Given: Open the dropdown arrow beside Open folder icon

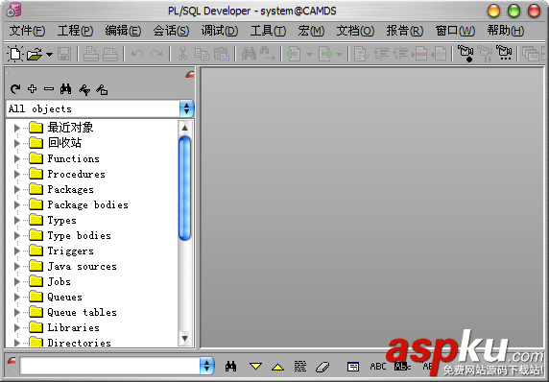Looking at the screenshot, I should pyautogui.click(x=49, y=55).
